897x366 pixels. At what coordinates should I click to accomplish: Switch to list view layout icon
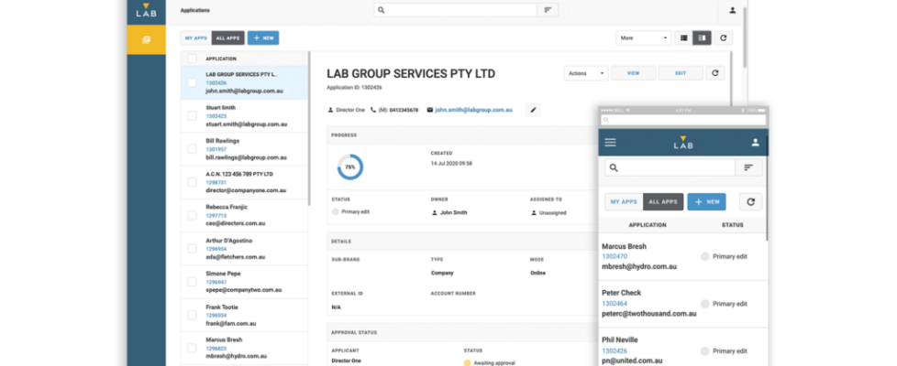[683, 38]
